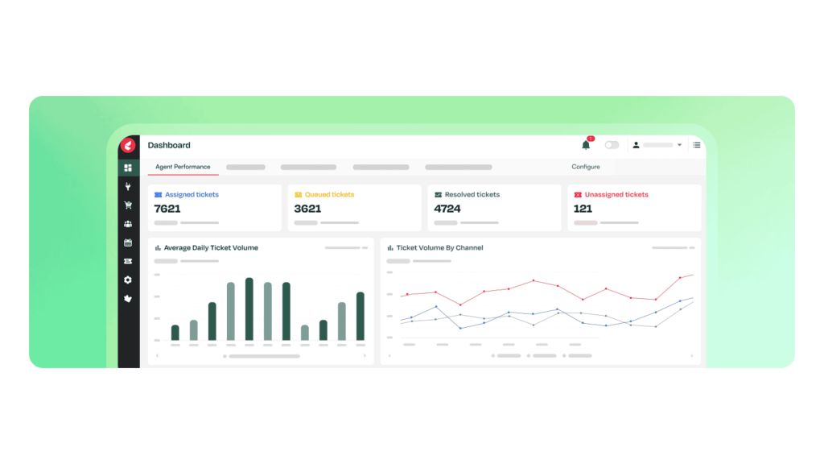Flip the toggle switch beside the bell

pyautogui.click(x=612, y=145)
